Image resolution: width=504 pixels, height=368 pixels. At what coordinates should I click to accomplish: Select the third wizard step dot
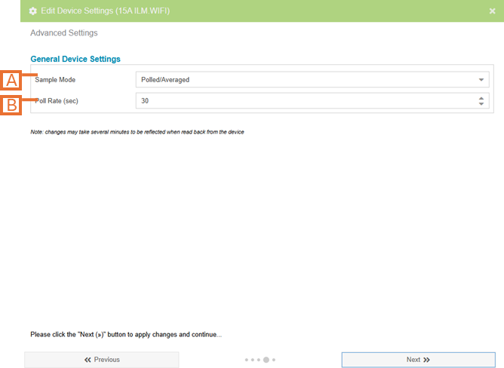(259, 360)
